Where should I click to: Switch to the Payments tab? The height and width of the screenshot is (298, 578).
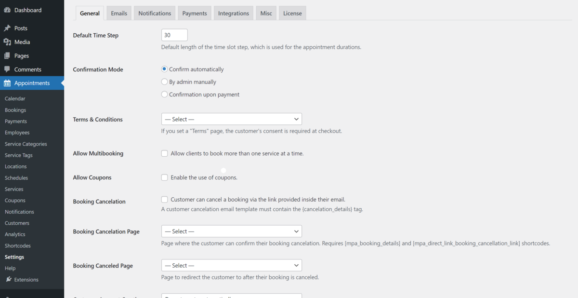tap(195, 14)
